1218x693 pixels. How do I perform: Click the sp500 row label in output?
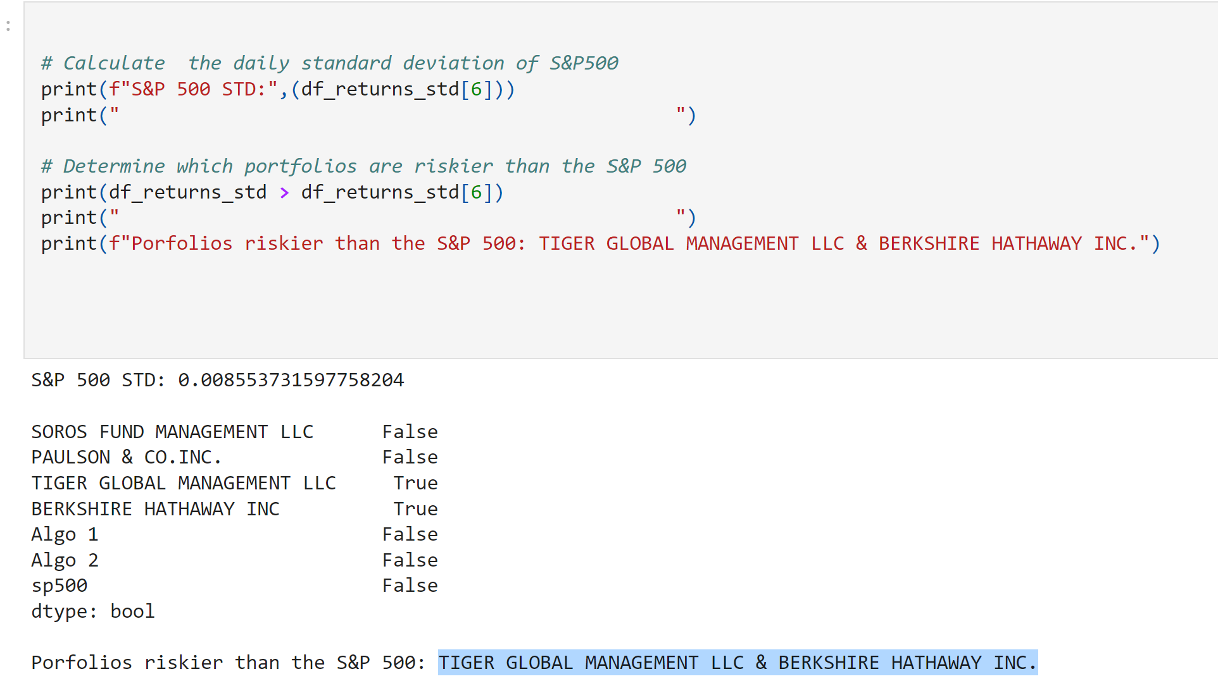(60, 586)
